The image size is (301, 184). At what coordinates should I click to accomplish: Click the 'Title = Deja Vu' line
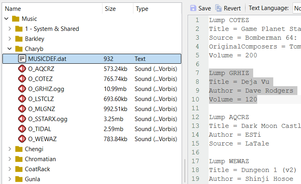click(239, 82)
